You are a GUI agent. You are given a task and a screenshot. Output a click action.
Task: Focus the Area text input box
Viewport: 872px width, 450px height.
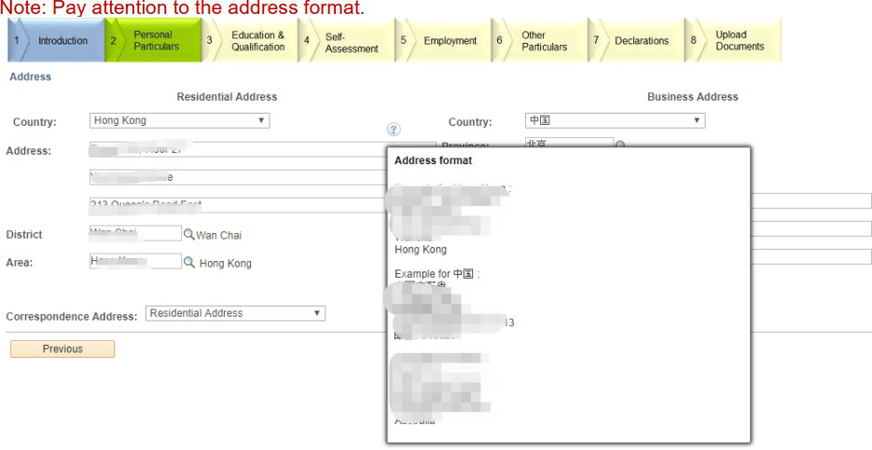[135, 262]
